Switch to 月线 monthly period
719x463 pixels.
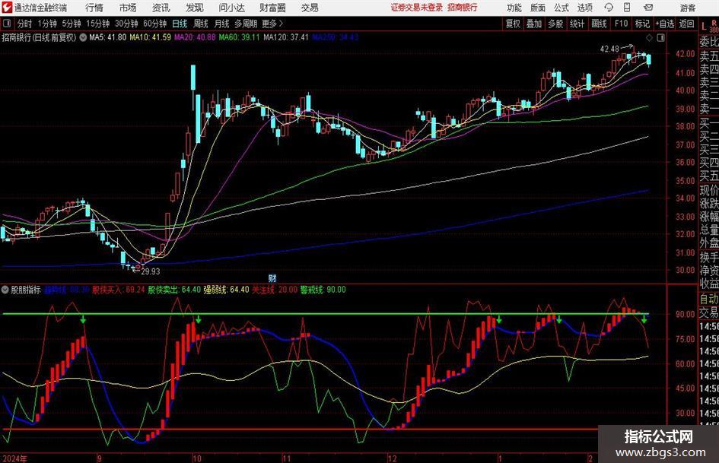point(221,24)
